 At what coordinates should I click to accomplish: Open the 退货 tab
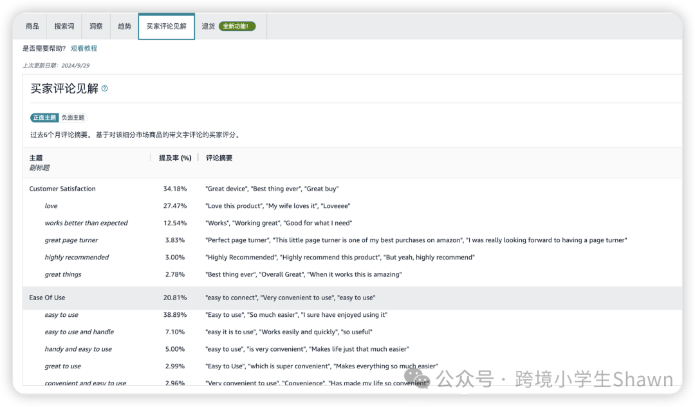coord(208,26)
